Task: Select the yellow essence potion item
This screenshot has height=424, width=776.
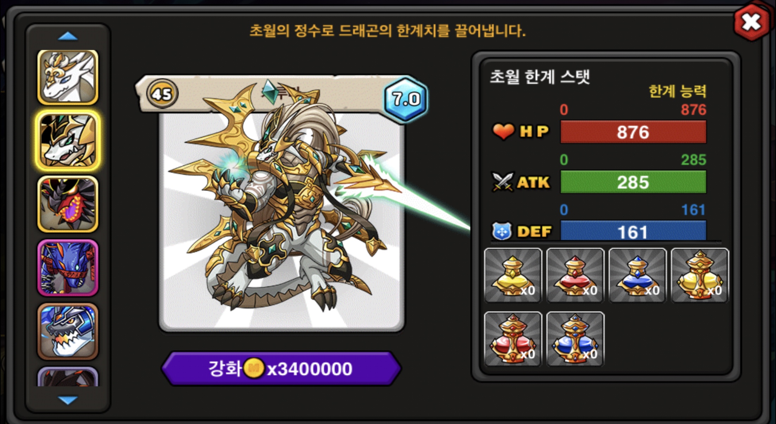Action: click(x=513, y=275)
